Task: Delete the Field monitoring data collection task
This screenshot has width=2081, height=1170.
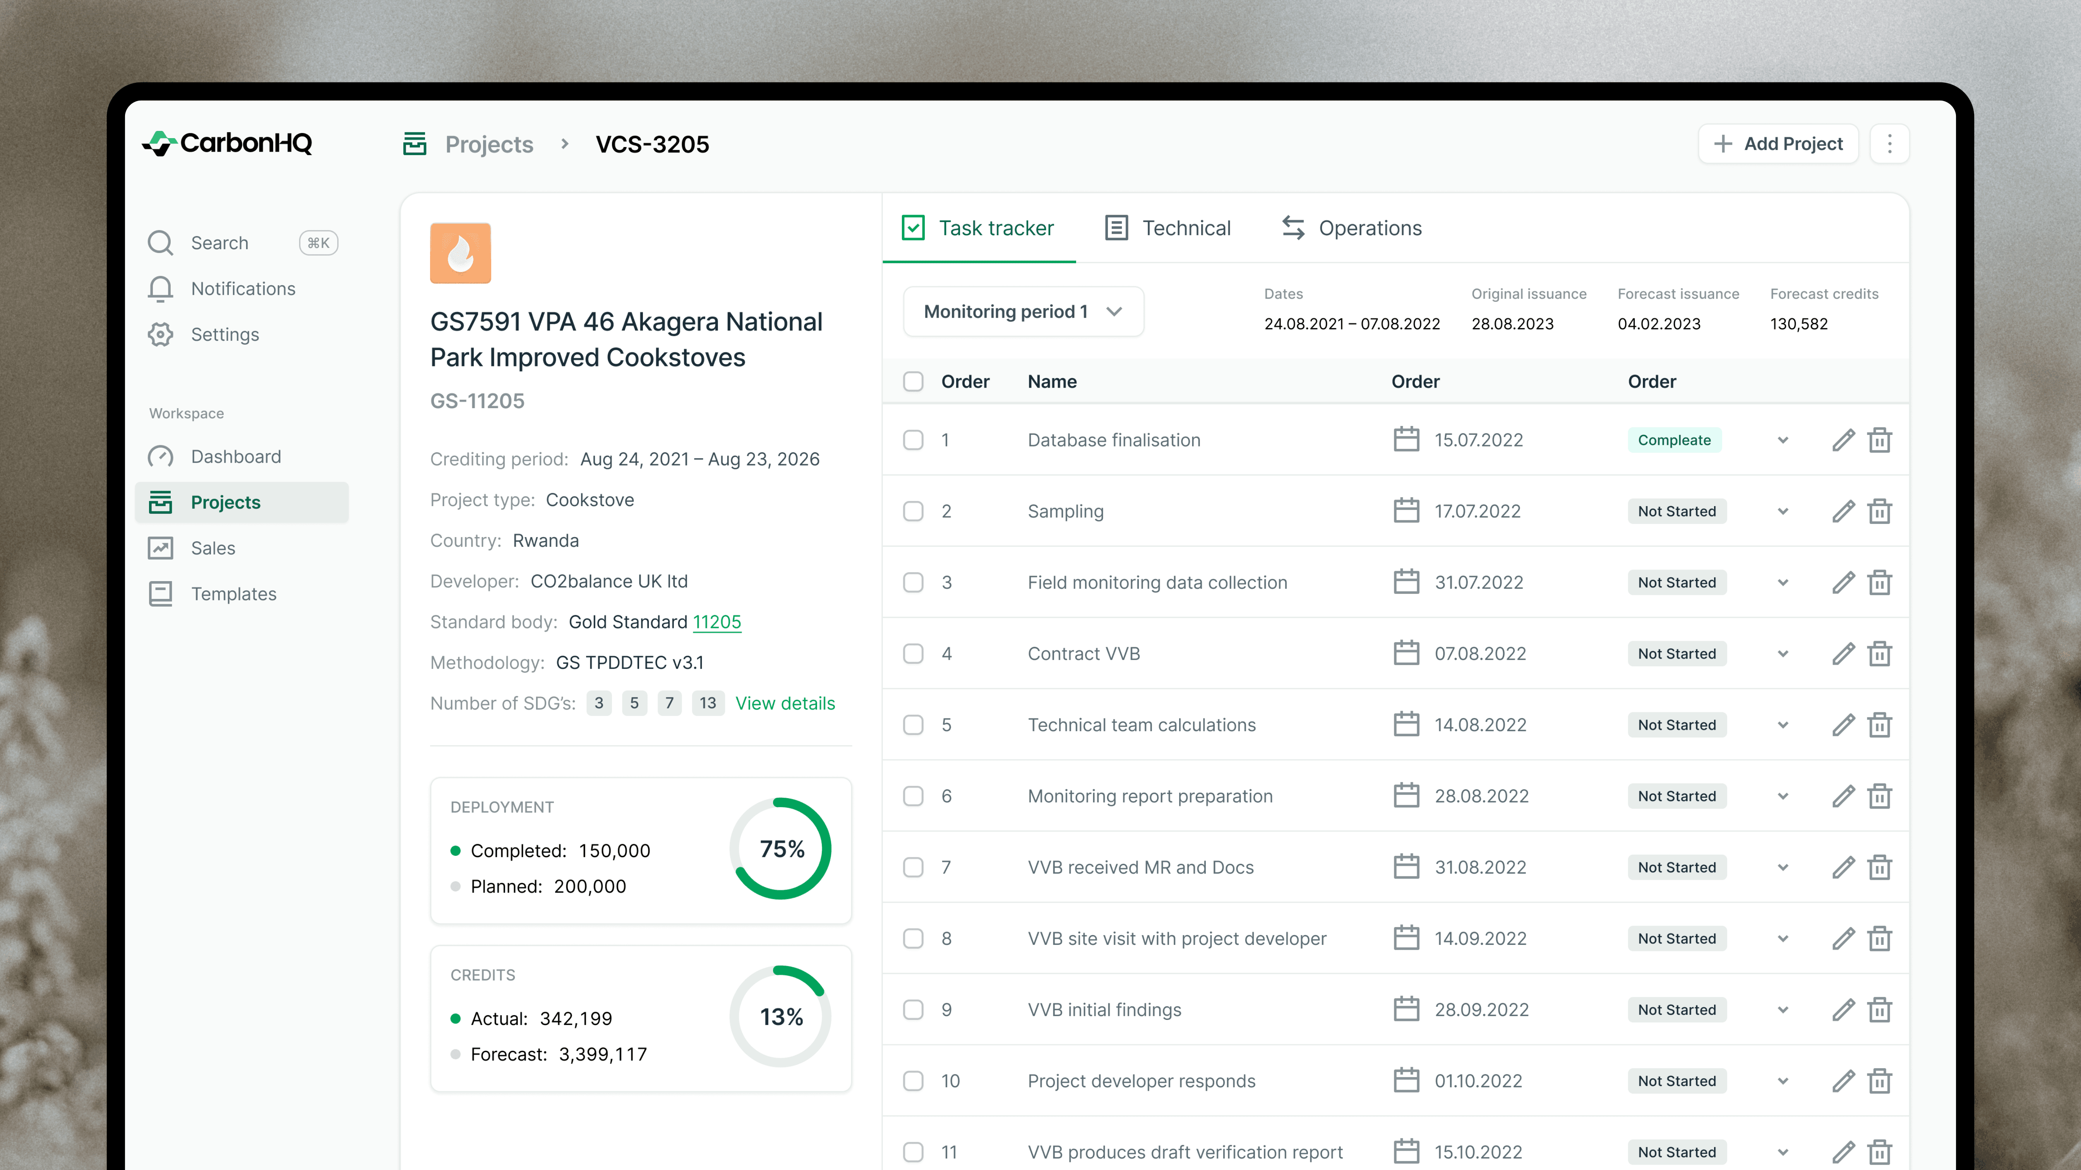Action: pos(1880,582)
